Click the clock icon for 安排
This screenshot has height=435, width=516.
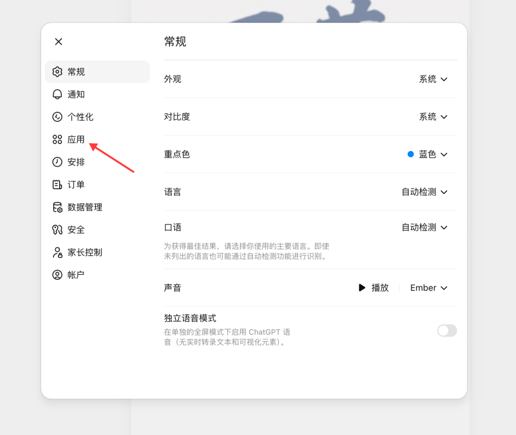(x=57, y=162)
